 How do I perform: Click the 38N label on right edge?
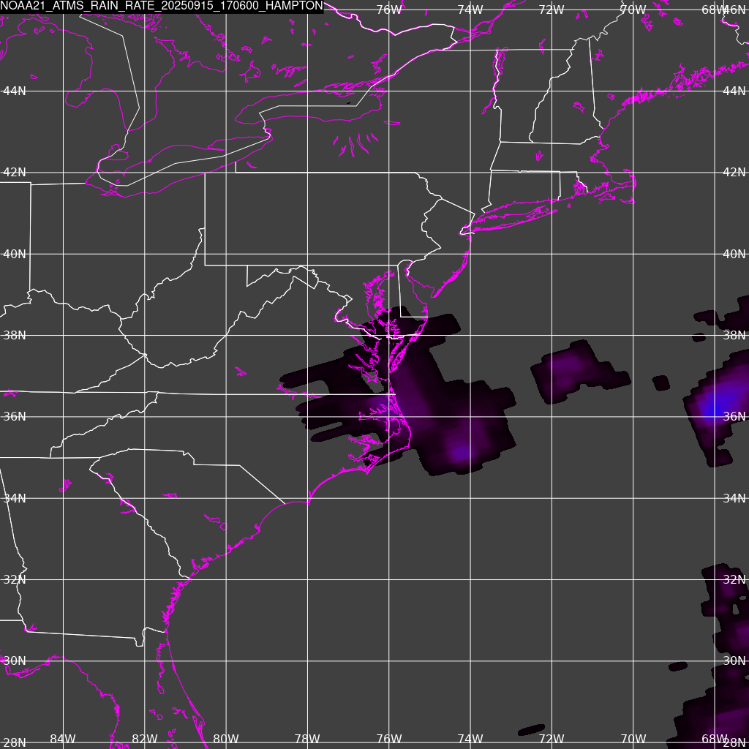(x=734, y=335)
